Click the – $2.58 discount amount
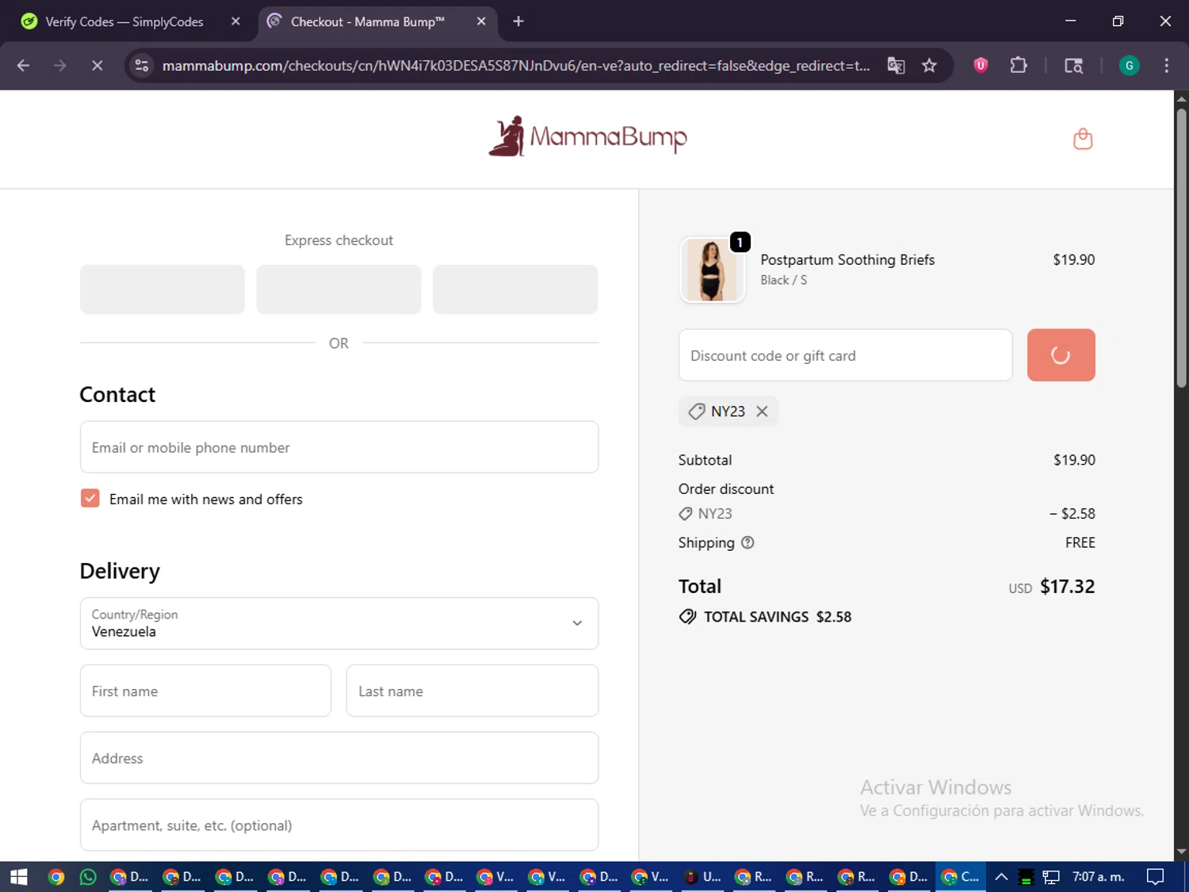The image size is (1189, 892). click(1072, 514)
